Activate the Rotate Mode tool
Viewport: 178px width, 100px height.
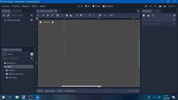tap(48, 15)
